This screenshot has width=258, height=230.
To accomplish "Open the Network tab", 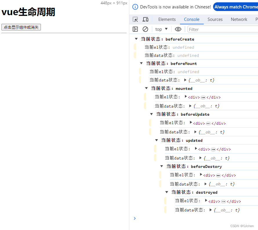I will point(239,19).
